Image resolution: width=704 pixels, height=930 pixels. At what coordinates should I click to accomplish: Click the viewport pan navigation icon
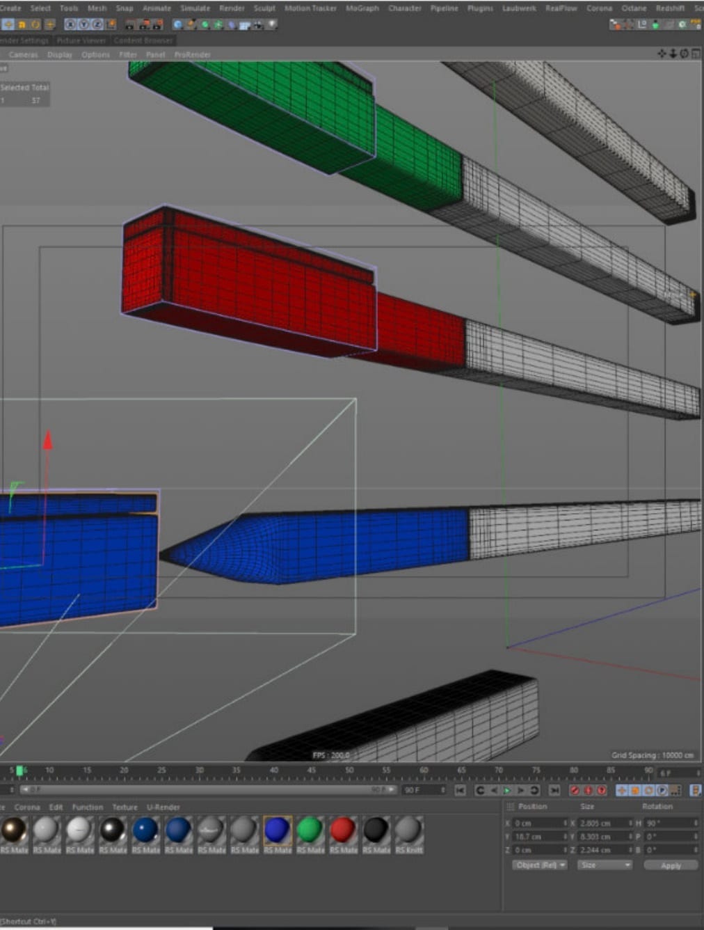pos(661,54)
